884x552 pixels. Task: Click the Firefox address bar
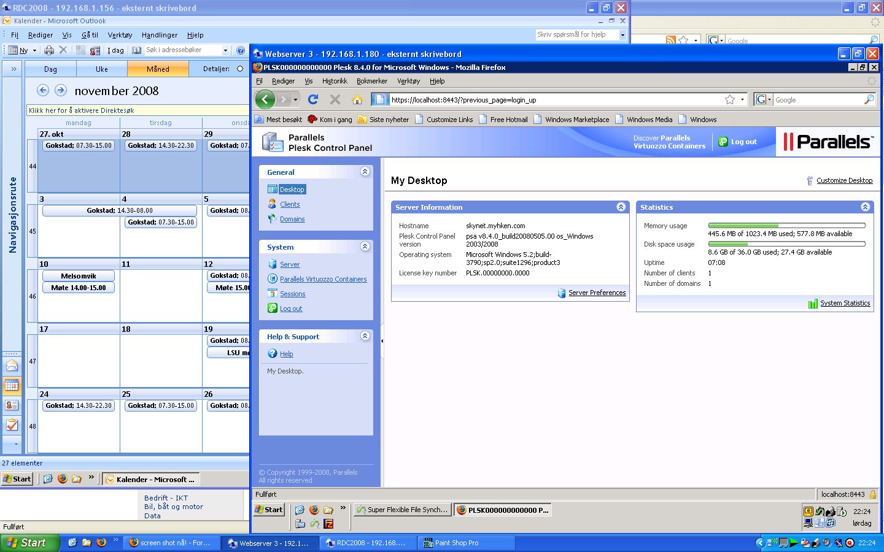click(556, 99)
